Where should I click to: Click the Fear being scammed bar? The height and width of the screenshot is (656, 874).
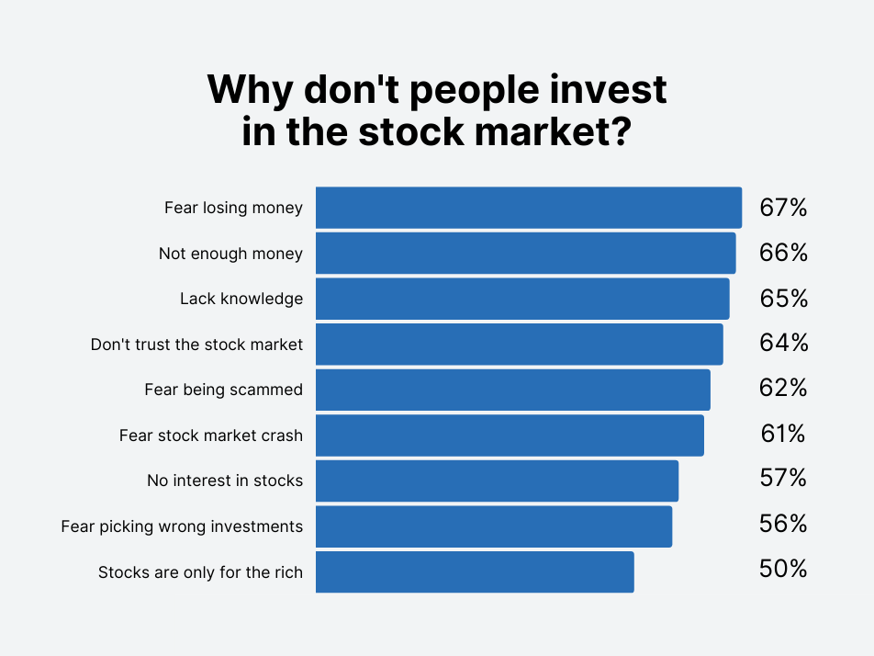point(513,390)
